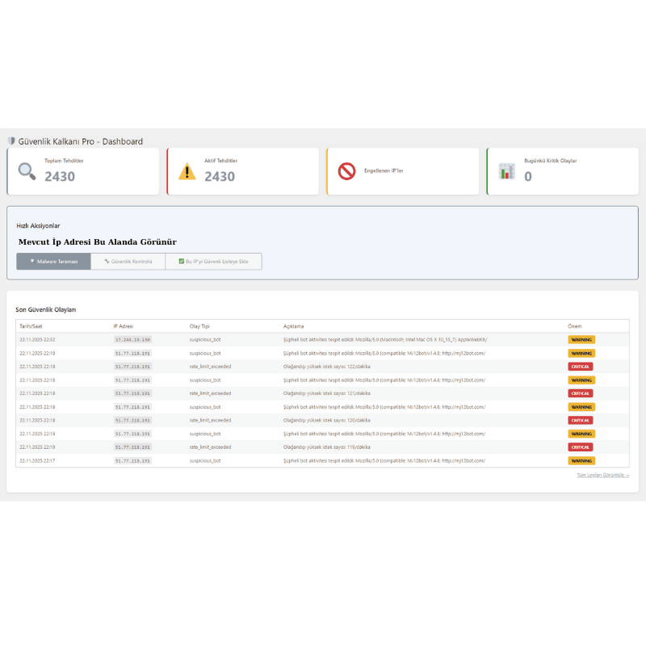Click the red prohibited icon for Engellenen IP'ler
This screenshot has width=646, height=646.
(346, 171)
